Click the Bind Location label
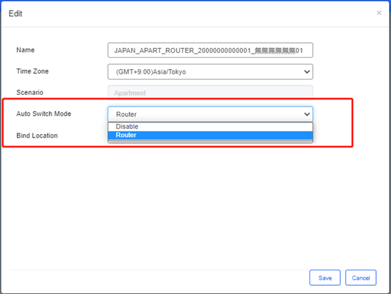Viewport: 391px width, 294px height. tap(37, 135)
